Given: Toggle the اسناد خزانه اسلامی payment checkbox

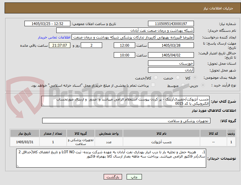Looking at the screenshot, I should pos(153,85).
